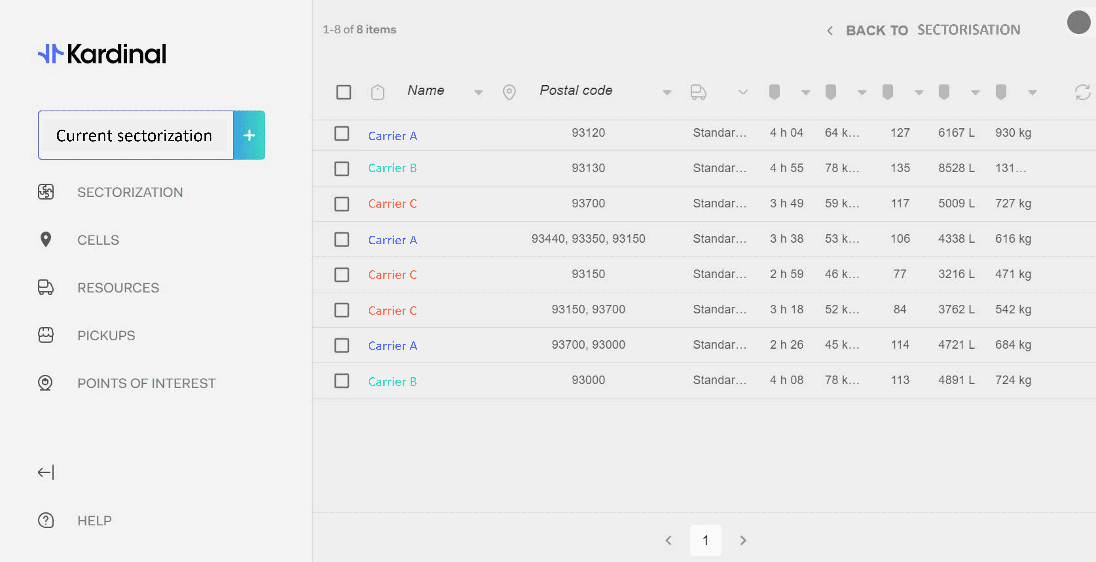Click the truck icon in table header

point(698,92)
